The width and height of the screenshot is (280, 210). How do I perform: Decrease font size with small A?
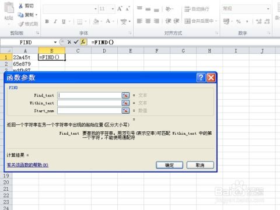128,9
